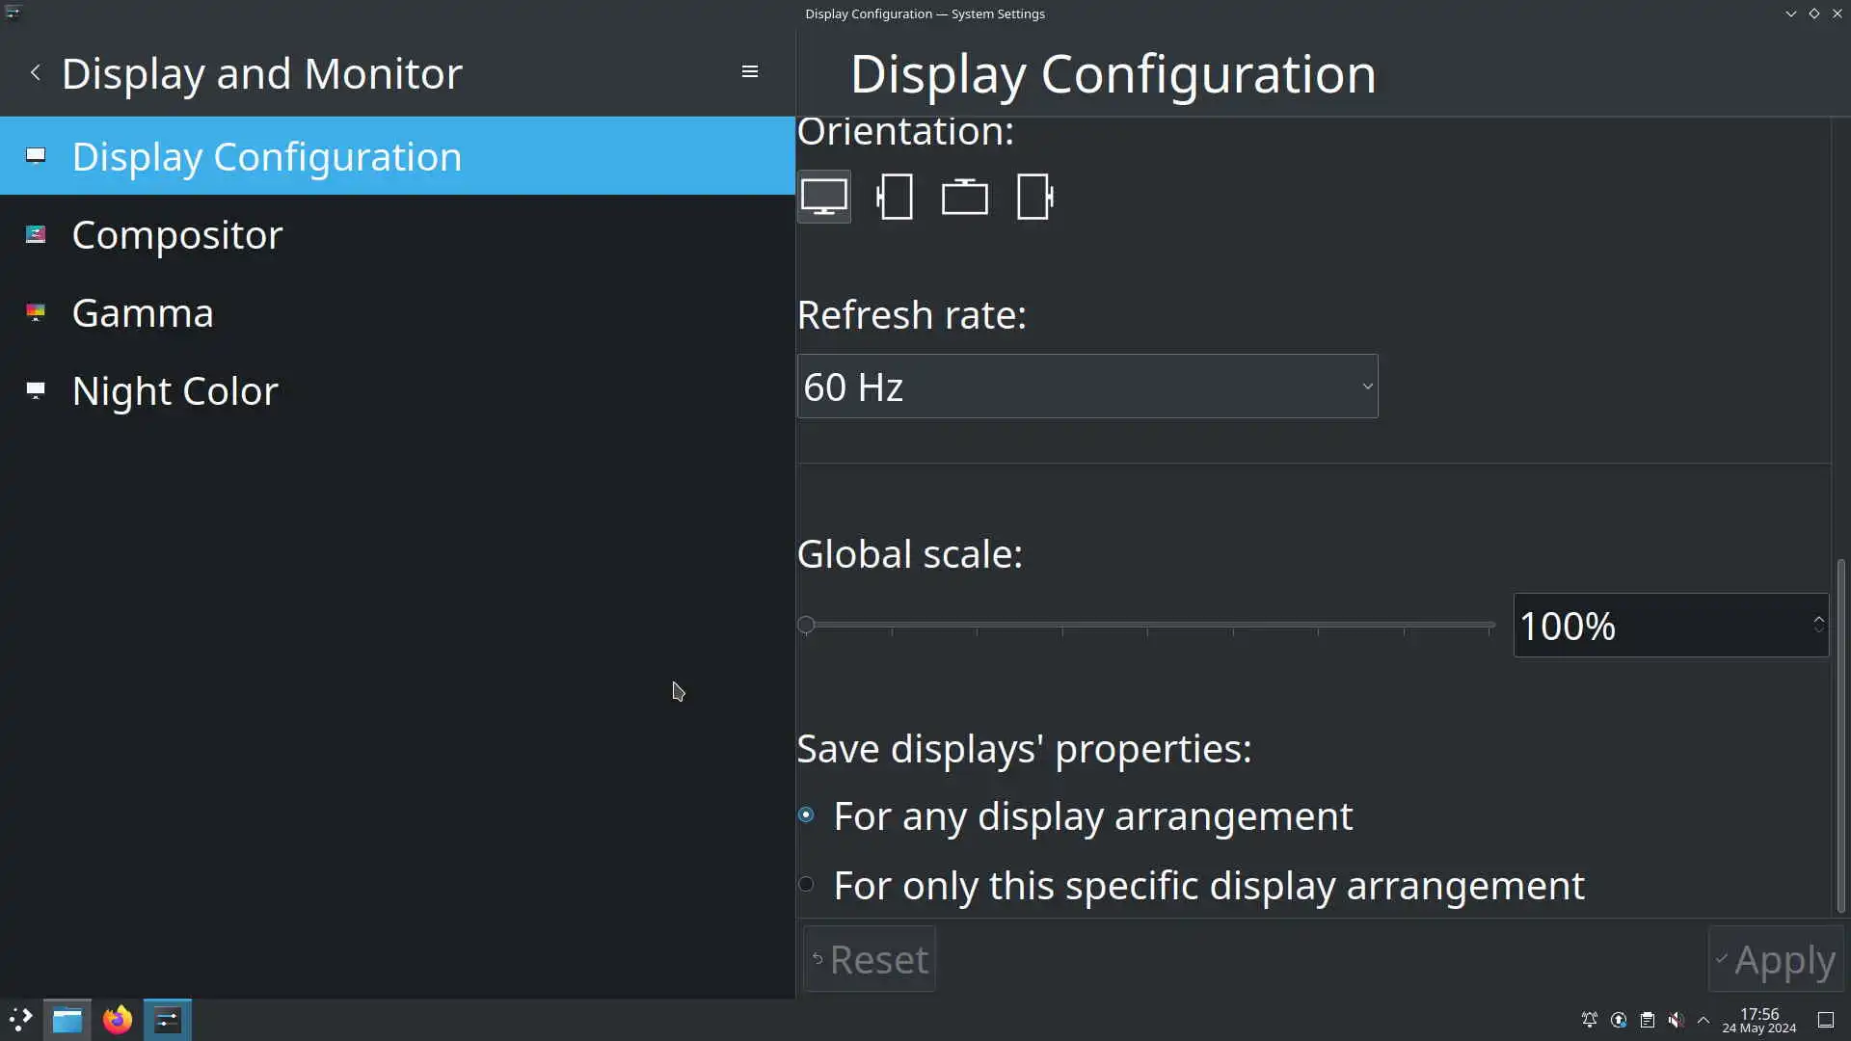Select 'For only this specific display arrangement'
This screenshot has height=1041, width=1851.
[807, 885]
